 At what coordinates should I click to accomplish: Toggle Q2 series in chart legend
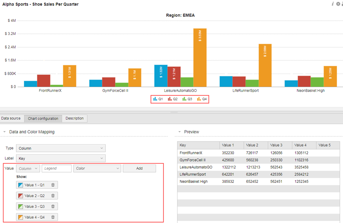[173, 99]
